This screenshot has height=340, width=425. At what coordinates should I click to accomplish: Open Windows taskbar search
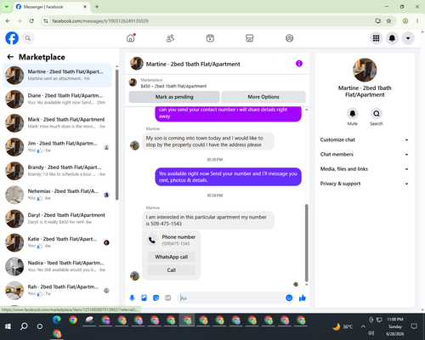24,326
